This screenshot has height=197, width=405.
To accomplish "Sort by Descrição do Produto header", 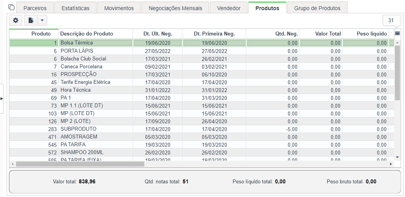I will point(95,34).
